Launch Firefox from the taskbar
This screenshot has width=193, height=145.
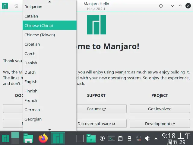click(x=43, y=138)
